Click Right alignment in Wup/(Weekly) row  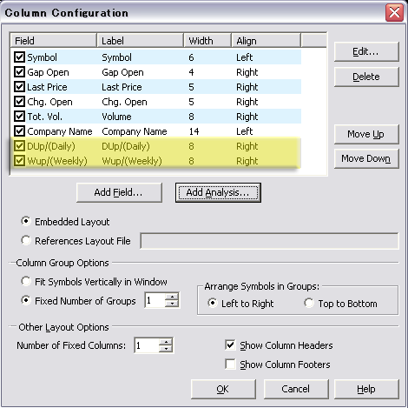247,161
